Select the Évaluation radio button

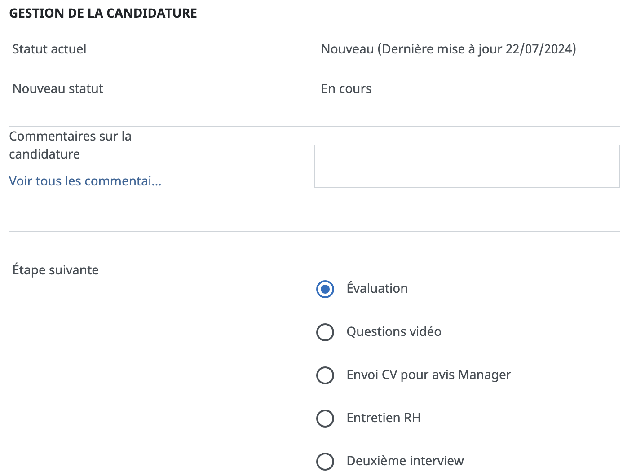click(x=325, y=289)
